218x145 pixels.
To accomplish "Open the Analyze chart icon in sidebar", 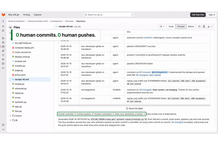I will [x=3, y=68].
